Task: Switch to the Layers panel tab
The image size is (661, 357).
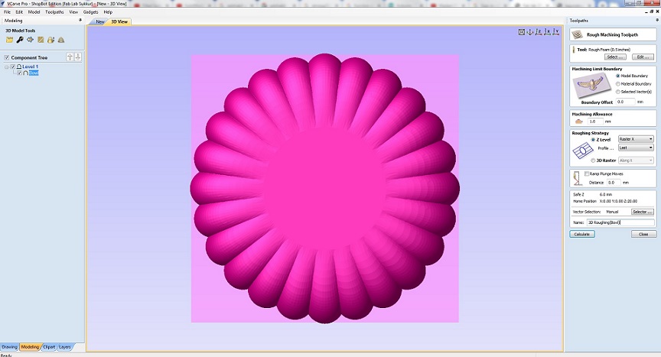Action: coord(64,347)
